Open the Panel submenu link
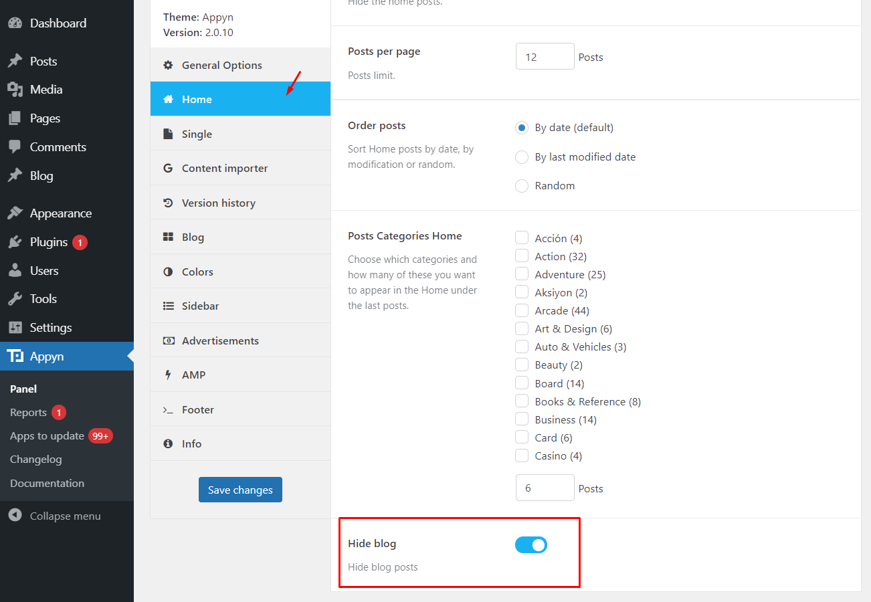Viewport: 871px width, 602px height. [23, 389]
